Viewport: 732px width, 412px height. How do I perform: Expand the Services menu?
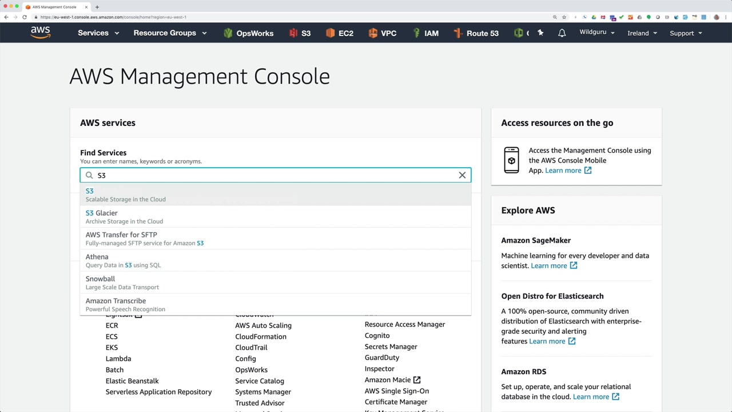pyautogui.click(x=98, y=33)
